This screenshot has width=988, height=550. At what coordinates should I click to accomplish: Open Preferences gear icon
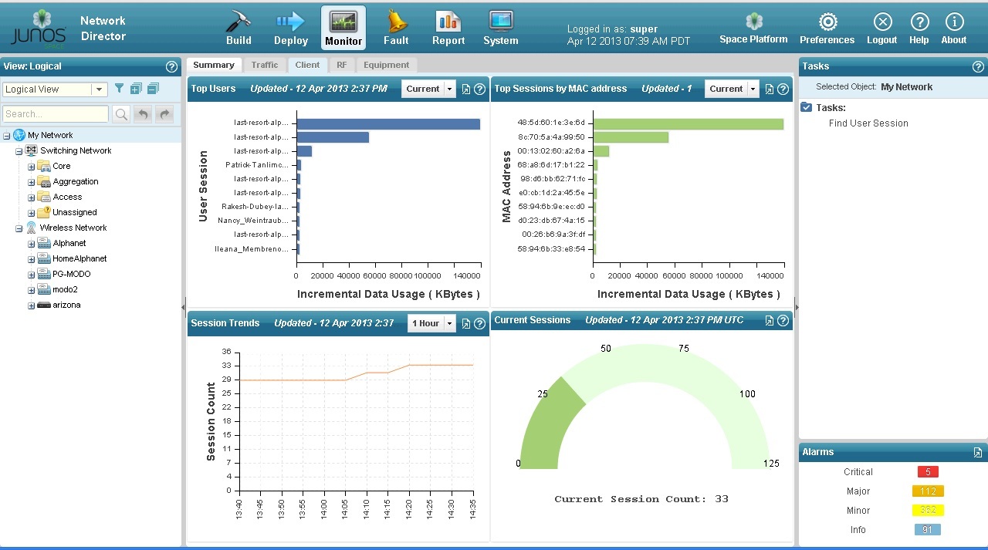click(827, 22)
